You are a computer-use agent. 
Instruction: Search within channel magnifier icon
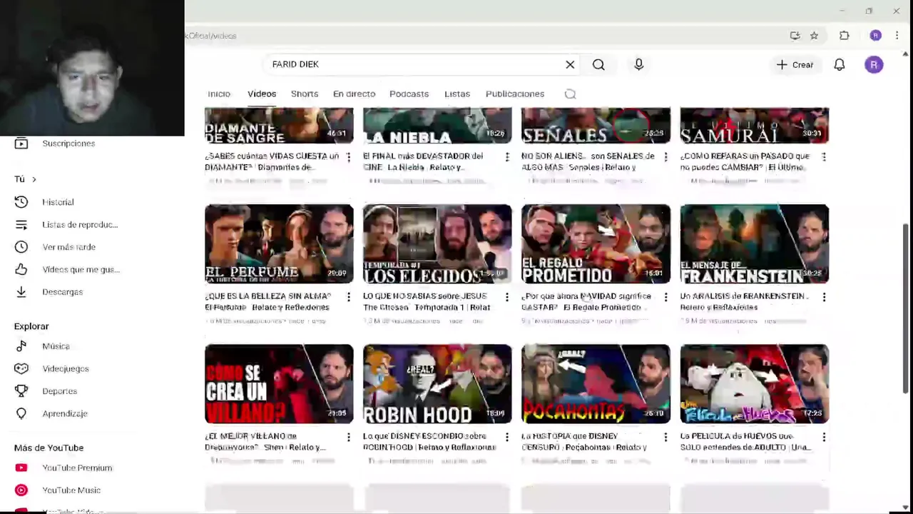(x=570, y=94)
